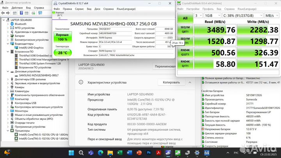Click Степень износа battery row
The width and height of the screenshot is (281, 158).
(x=241, y=138)
